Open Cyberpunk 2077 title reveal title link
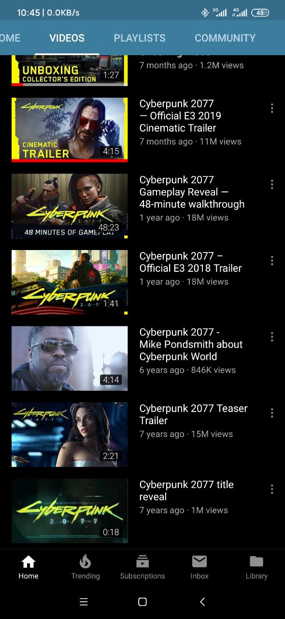This screenshot has width=285, height=619. click(186, 490)
